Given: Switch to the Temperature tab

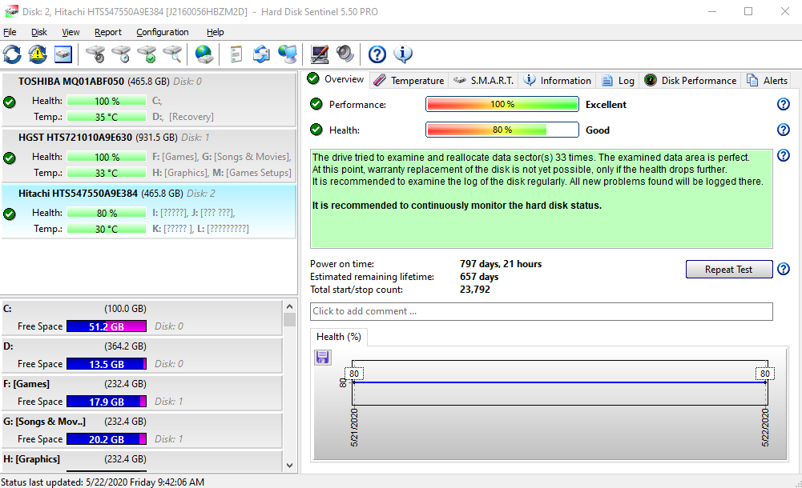Looking at the screenshot, I should click(409, 81).
